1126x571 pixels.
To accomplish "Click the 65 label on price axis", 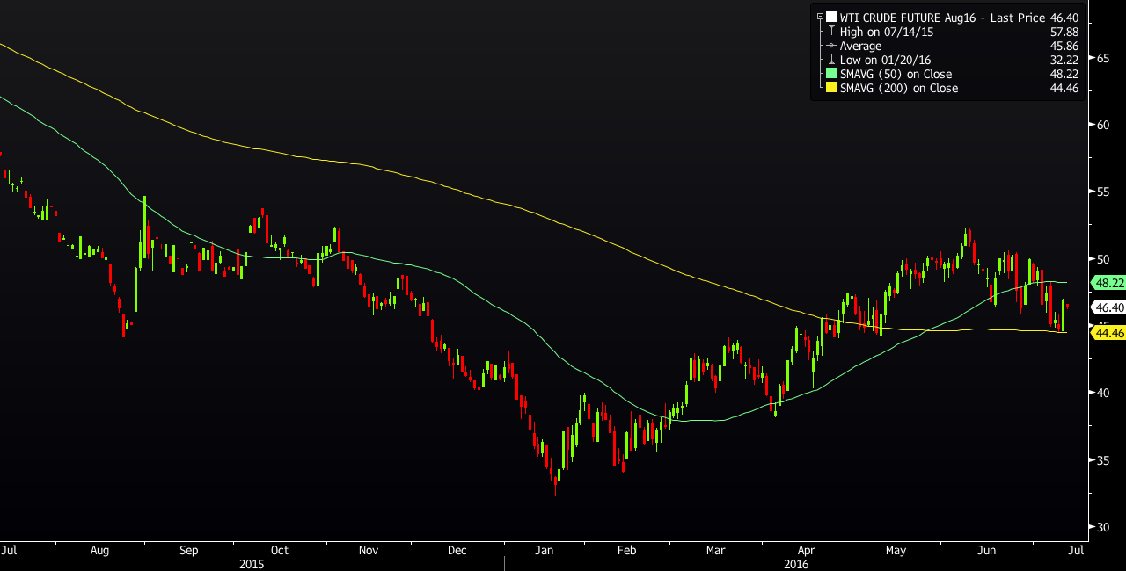I will coord(1102,58).
